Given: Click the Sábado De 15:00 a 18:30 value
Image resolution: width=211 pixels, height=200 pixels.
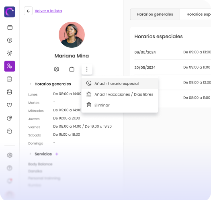Looking at the screenshot, I should coord(67,135).
